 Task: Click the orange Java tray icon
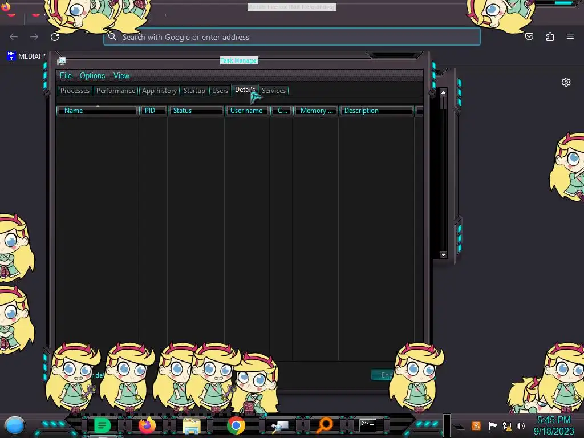pyautogui.click(x=476, y=425)
